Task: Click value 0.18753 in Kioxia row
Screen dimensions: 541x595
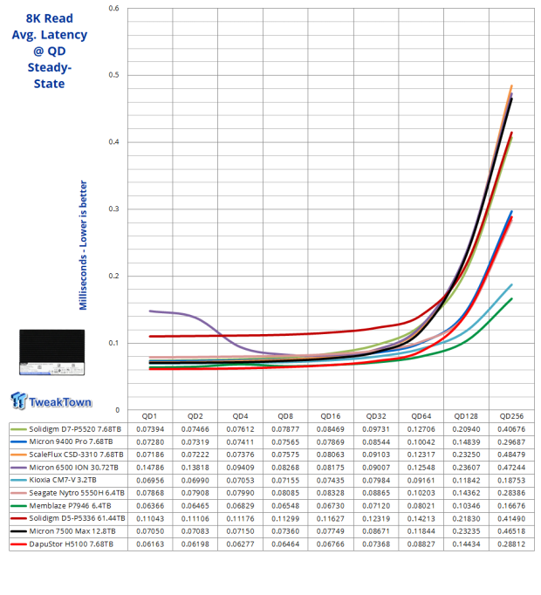Action: 511,481
